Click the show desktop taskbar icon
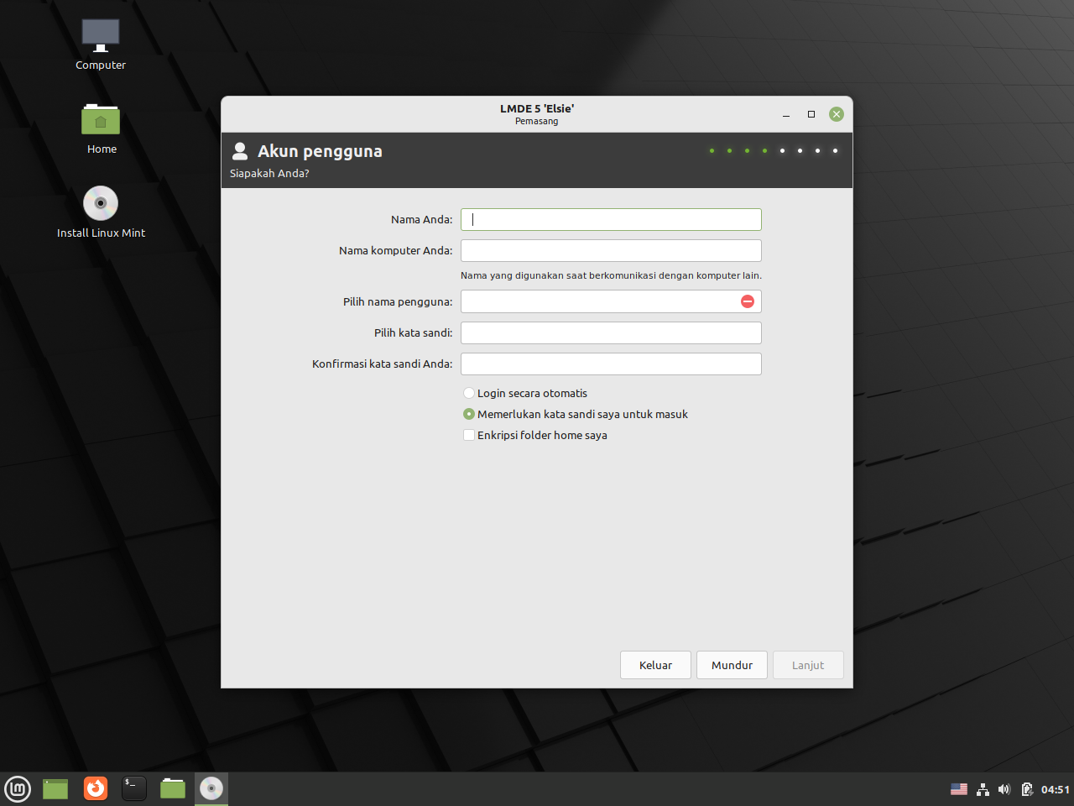This screenshot has height=806, width=1074. point(55,789)
